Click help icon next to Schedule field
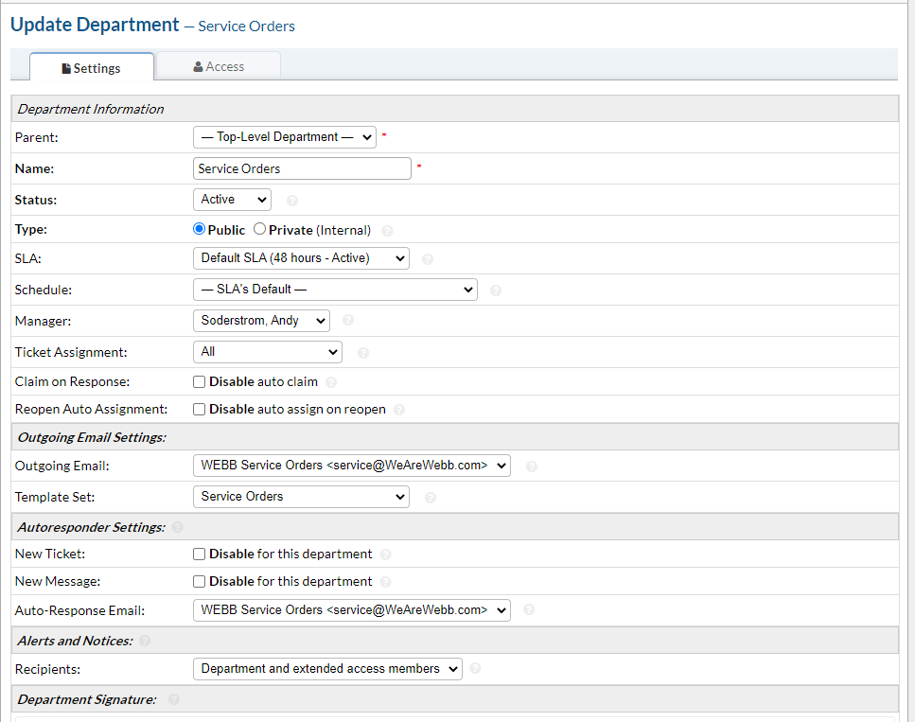Image resolution: width=915 pixels, height=722 pixels. coord(496,291)
